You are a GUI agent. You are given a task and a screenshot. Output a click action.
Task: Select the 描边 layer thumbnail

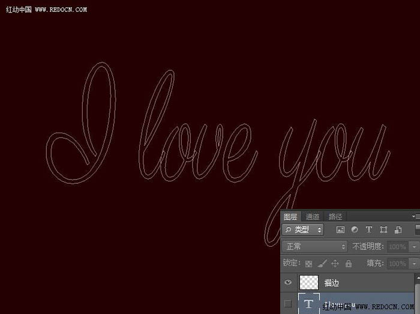coord(309,282)
